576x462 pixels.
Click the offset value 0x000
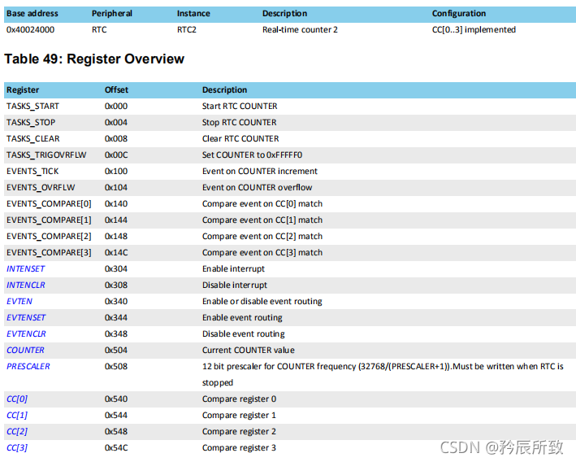coord(116,107)
